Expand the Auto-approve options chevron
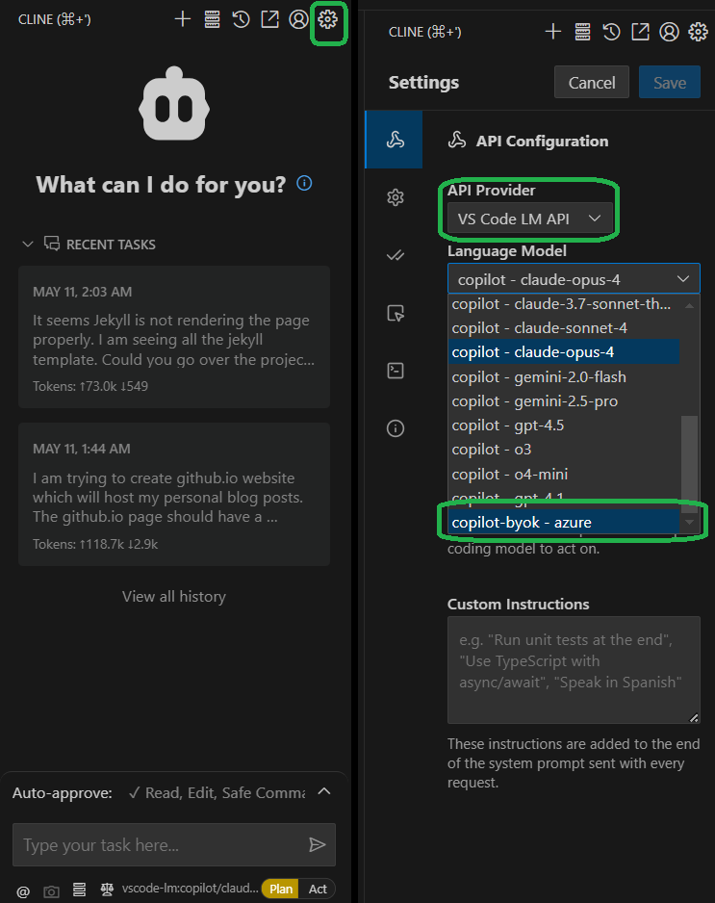Screen dimensions: 715x903 [x=324, y=791]
